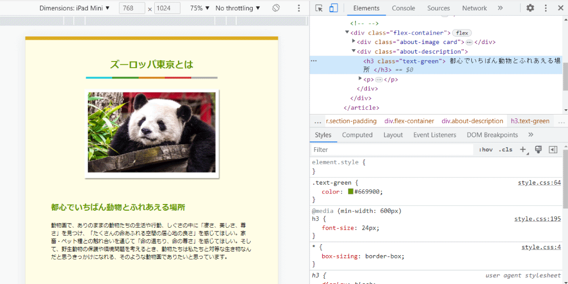This screenshot has height=284, width=568.
Task: Click the ellipsis inside the about-image card div
Action: pos(470,42)
